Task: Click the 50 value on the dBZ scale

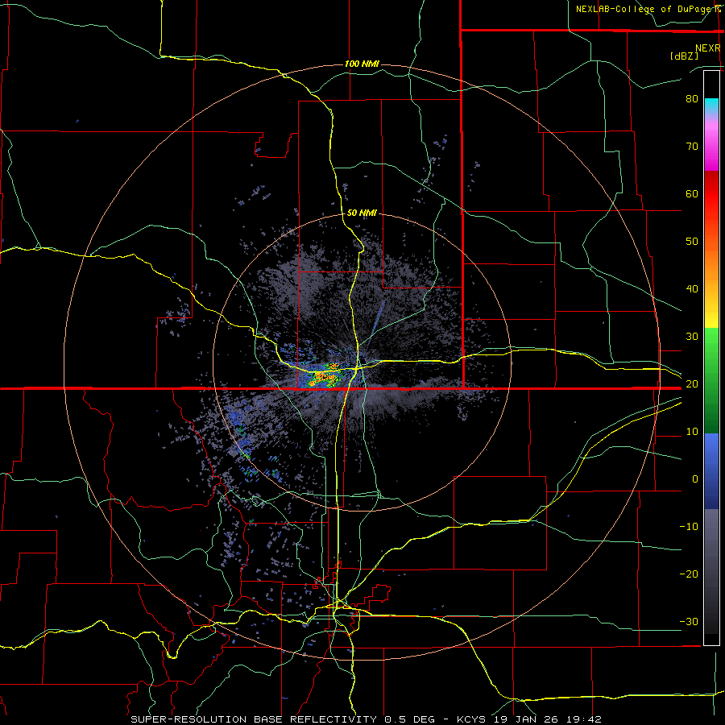Action: [692, 242]
